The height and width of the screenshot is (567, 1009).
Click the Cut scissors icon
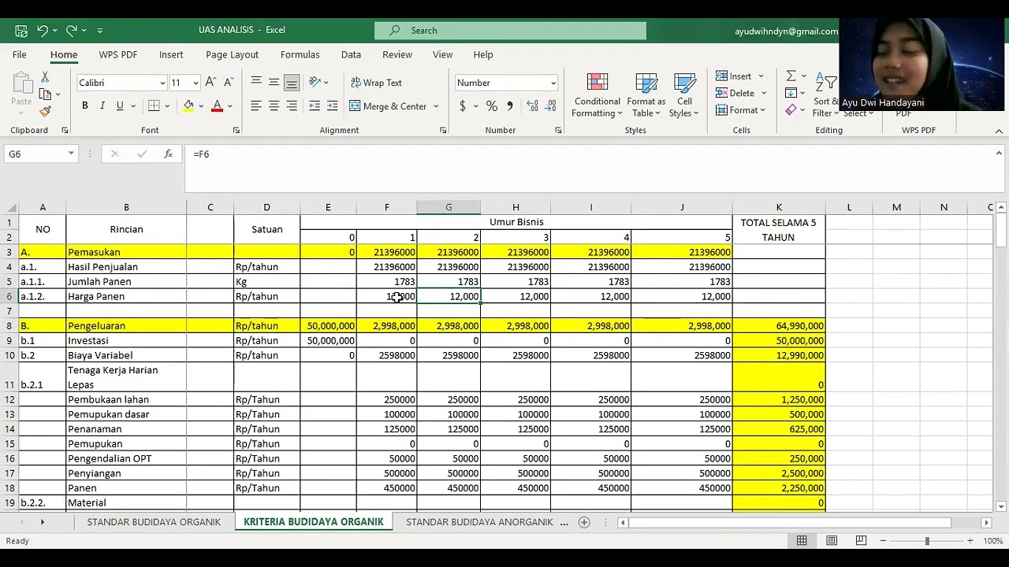pyautogui.click(x=45, y=76)
